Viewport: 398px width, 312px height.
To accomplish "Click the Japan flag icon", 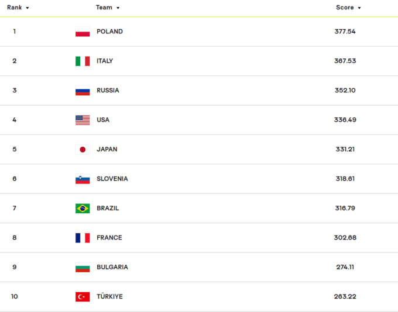I will [x=83, y=150].
